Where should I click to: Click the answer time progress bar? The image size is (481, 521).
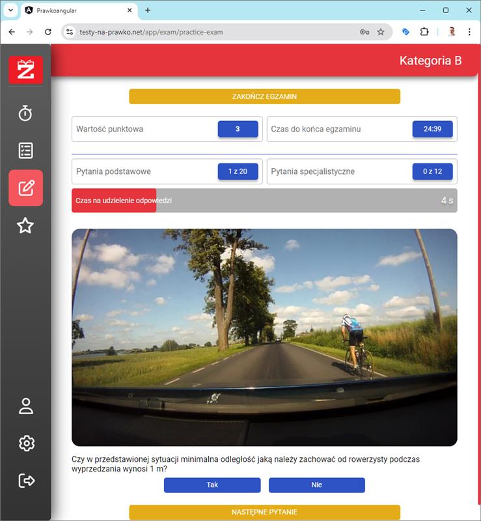coord(264,201)
